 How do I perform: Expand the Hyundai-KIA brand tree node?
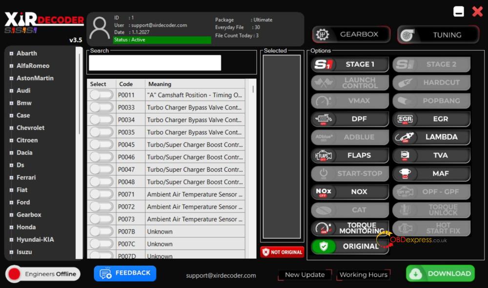coord(12,239)
